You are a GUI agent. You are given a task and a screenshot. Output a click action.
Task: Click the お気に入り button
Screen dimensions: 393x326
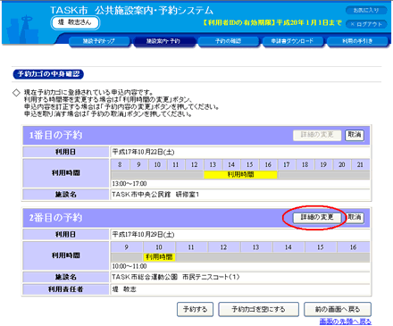click(366, 11)
